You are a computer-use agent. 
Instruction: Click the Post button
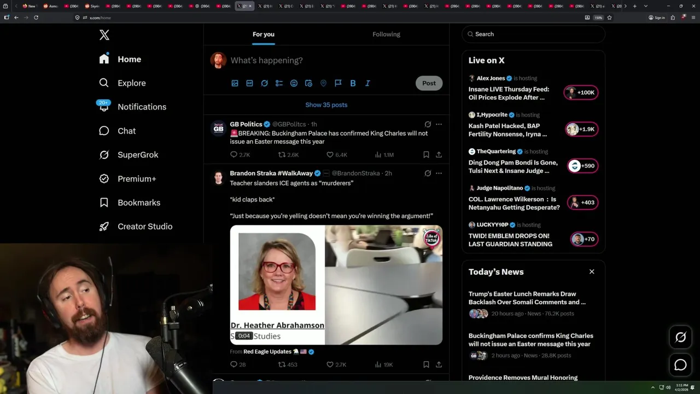click(x=429, y=83)
